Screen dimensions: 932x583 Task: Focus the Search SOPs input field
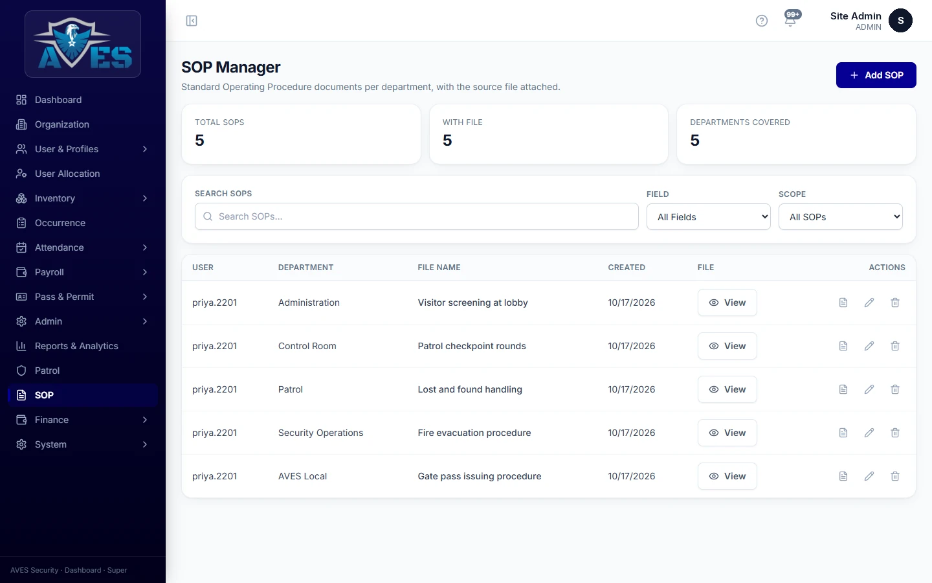tap(417, 216)
